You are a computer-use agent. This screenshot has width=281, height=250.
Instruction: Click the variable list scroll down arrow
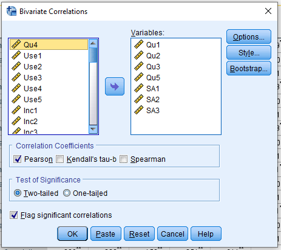coord(93,129)
